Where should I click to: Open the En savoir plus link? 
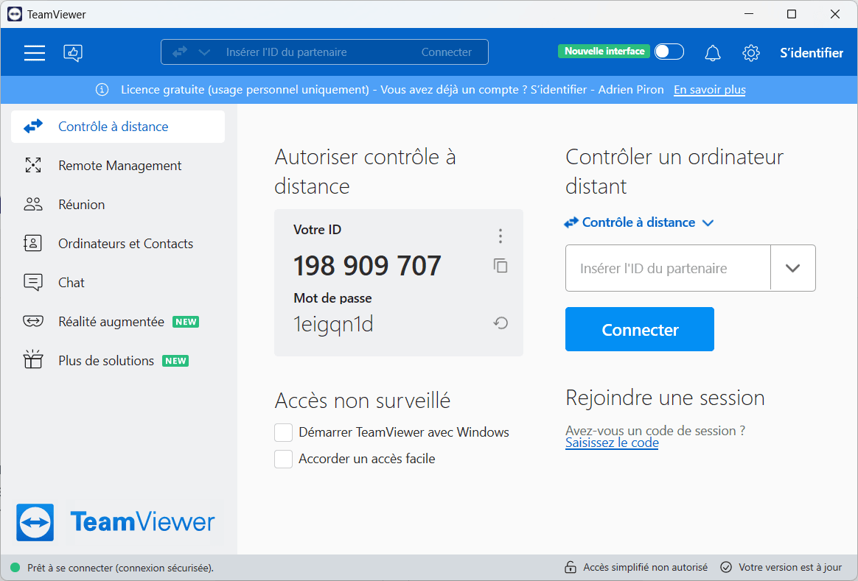710,90
